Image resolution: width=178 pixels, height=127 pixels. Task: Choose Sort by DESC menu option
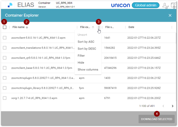[87, 49]
